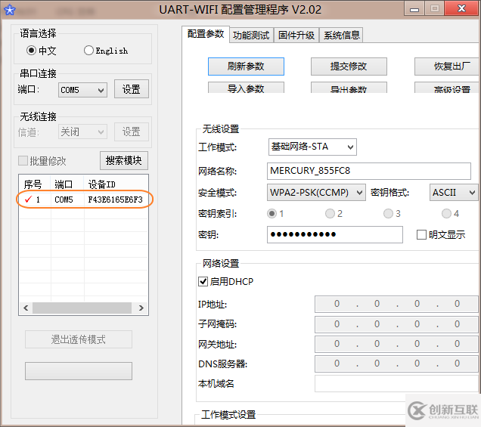
Task: Enable 明文显示 to show the key
Action: [421, 235]
